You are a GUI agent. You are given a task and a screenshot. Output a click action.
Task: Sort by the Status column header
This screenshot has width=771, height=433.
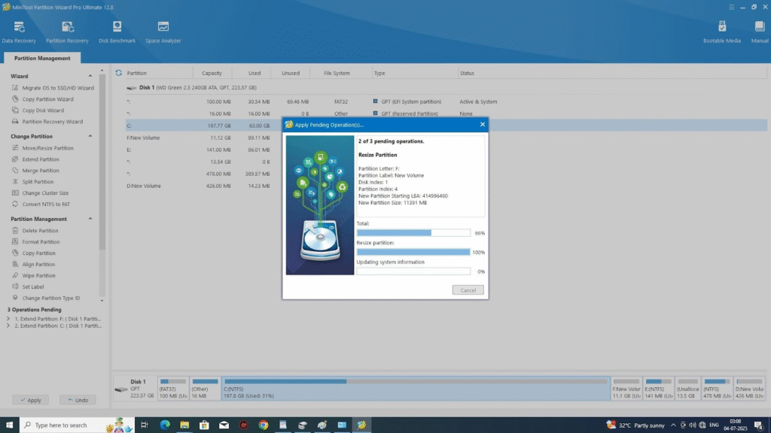pos(467,73)
